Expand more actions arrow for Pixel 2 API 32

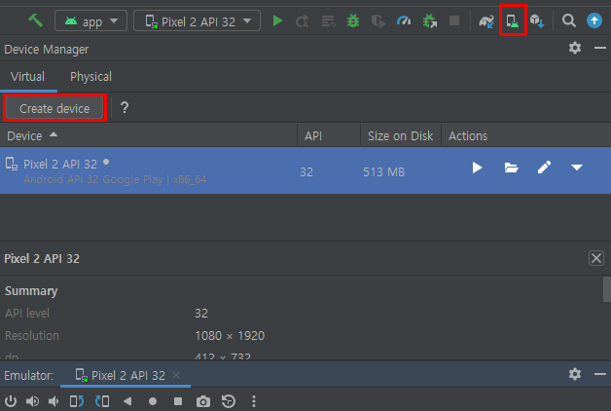pyautogui.click(x=577, y=168)
